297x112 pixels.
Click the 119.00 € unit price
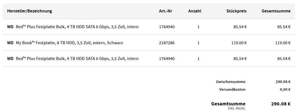pos(239,43)
